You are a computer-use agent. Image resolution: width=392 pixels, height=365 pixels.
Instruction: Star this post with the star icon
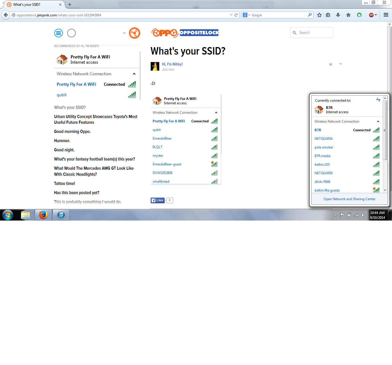tap(331, 64)
